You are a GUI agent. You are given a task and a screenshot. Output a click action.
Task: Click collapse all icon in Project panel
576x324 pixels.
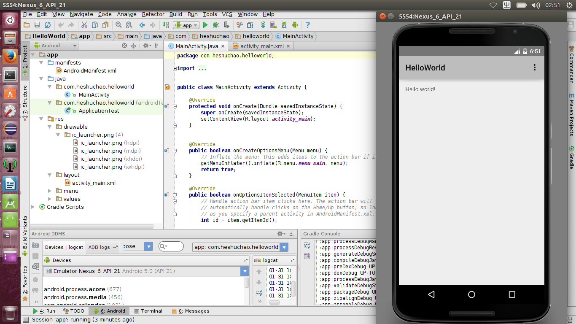click(x=134, y=46)
